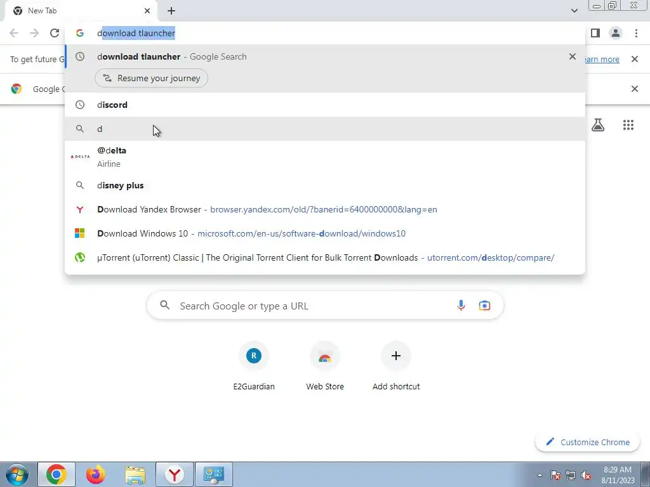Click Resume your journey chip
Screen dimensions: 650x487
tap(151, 78)
